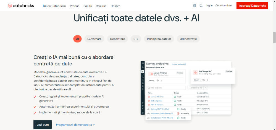Select the AI tab pill
This screenshot has height=130, width=276.
(x=77, y=39)
